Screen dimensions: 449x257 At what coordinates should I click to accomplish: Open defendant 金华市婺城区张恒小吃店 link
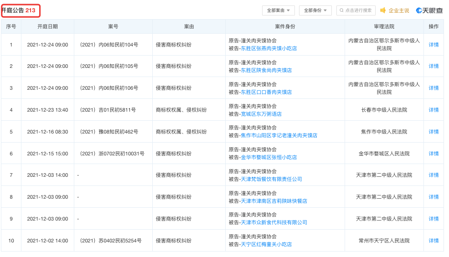tap(268, 157)
